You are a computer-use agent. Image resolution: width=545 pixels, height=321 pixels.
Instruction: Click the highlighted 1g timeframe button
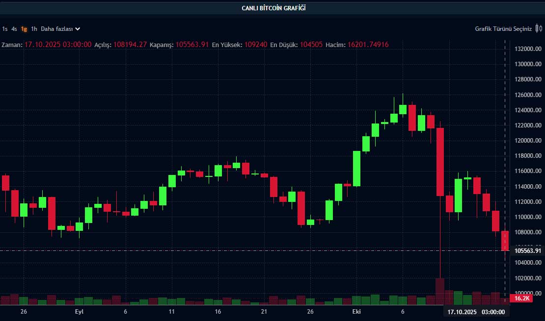pyautogui.click(x=23, y=29)
